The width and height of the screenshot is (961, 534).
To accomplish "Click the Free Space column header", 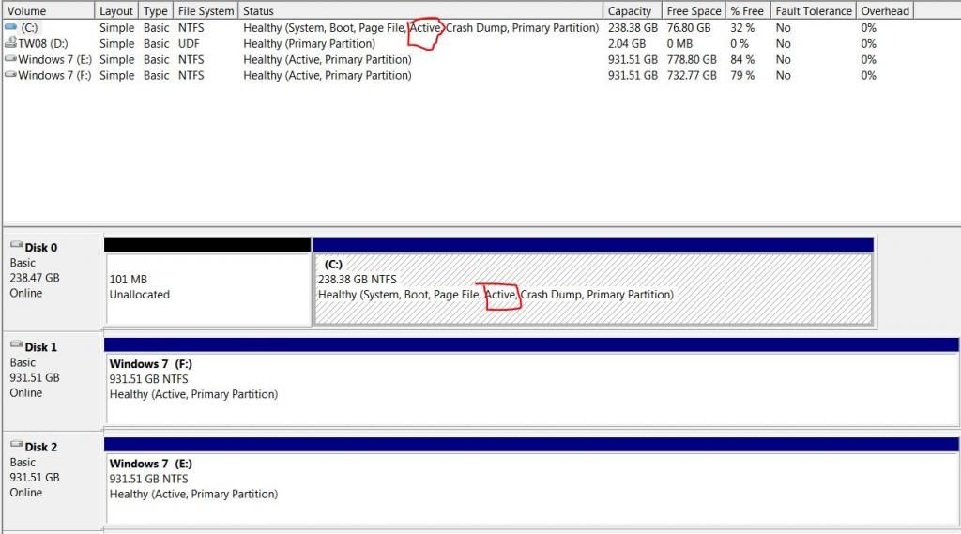I will 694,11.
